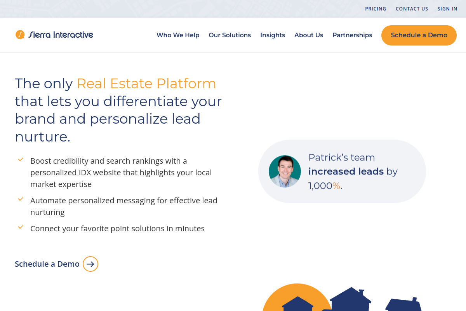The height and width of the screenshot is (311, 466).
Task: Open the Pricing link
Action: [x=376, y=9]
